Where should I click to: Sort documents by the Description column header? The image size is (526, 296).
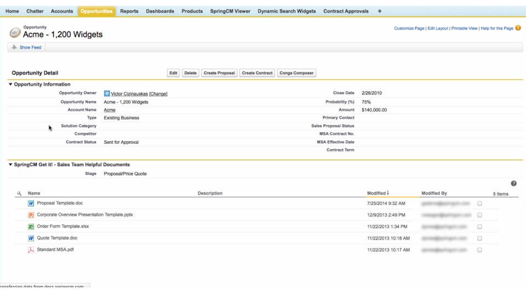pos(210,193)
